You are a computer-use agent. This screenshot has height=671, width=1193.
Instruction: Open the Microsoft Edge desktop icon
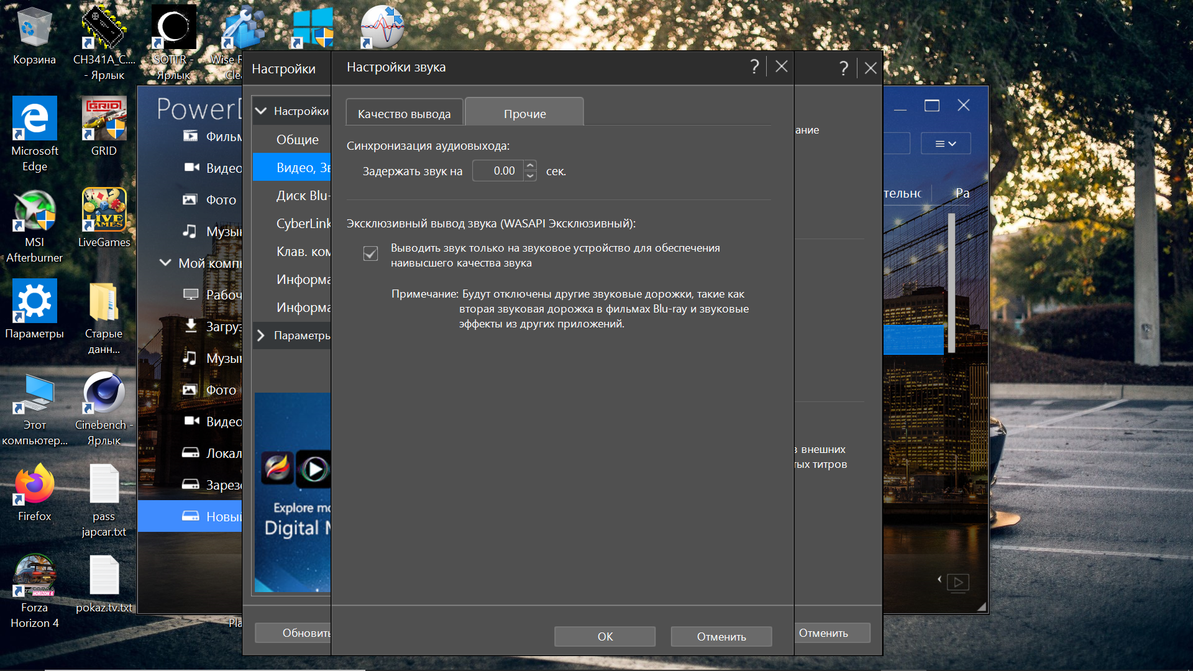pos(34,118)
